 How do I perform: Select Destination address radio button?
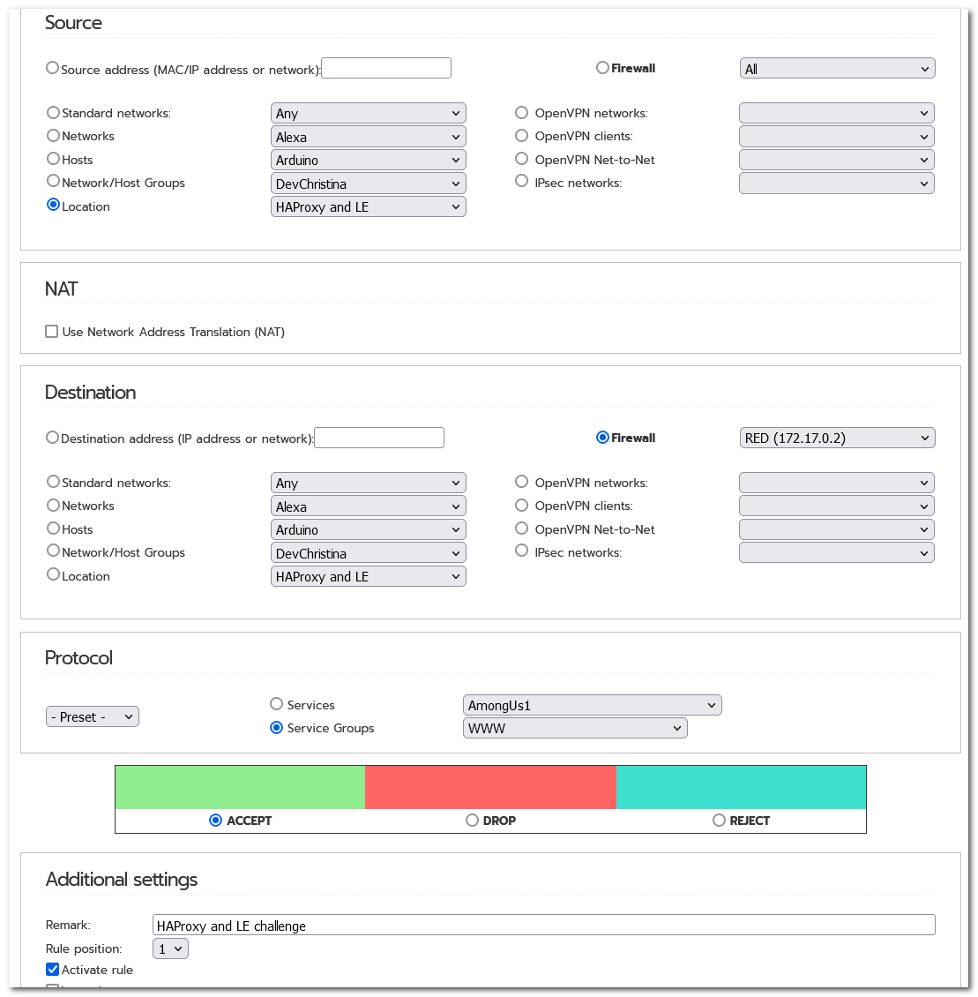coord(53,439)
